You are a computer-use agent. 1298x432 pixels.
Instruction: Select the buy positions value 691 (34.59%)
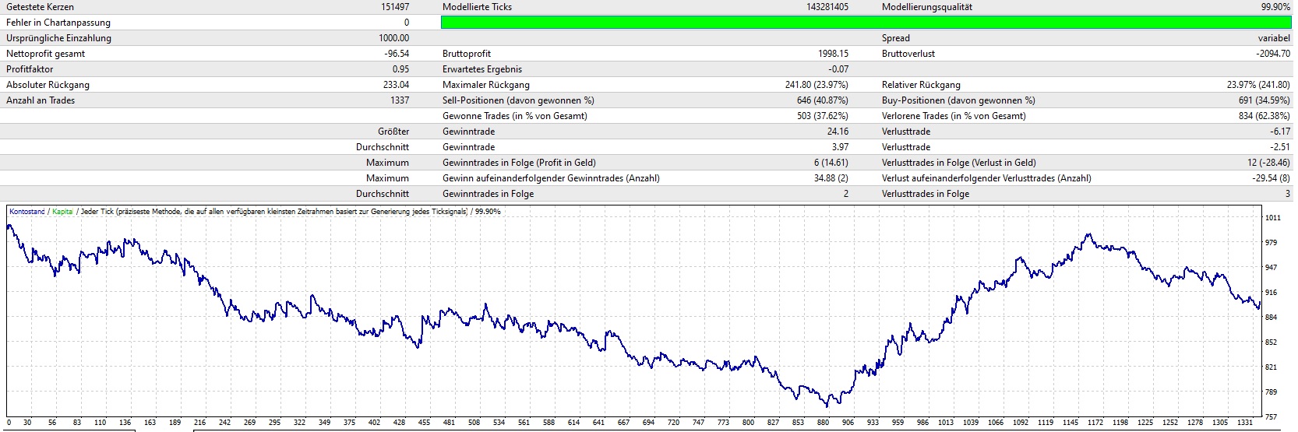pos(1264,100)
